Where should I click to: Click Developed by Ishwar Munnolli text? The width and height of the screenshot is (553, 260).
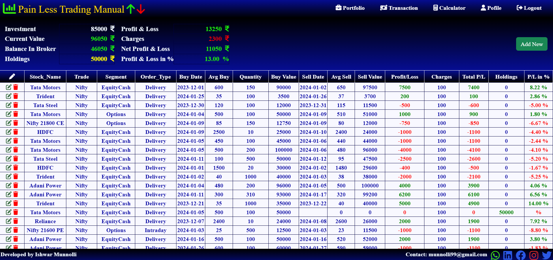click(38, 254)
